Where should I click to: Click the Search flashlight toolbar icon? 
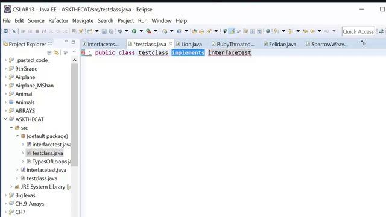pyautogui.click(x=209, y=31)
